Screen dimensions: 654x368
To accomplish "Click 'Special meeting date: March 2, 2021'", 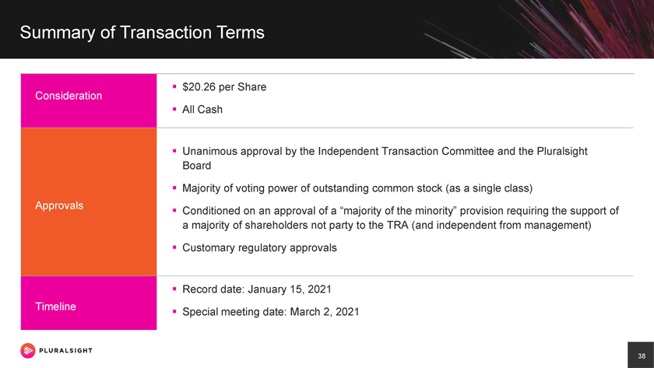I will click(270, 312).
